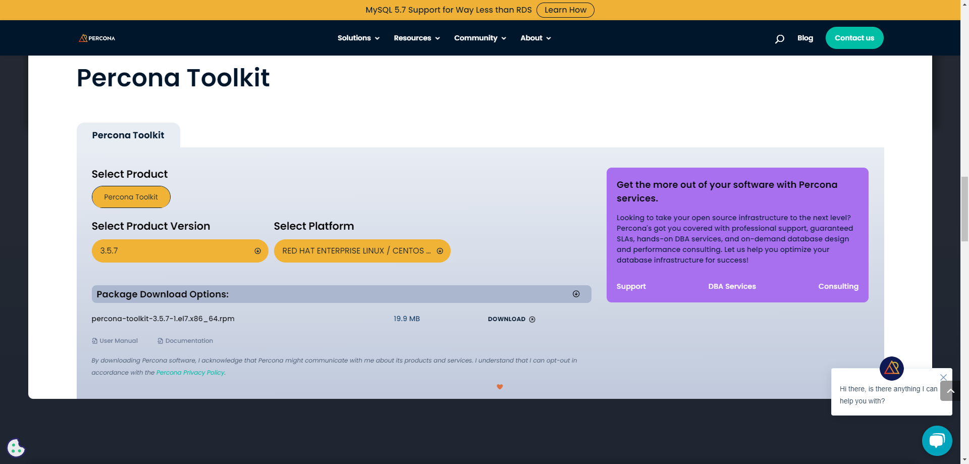Click the orange heart icon
The height and width of the screenshot is (464, 969).
click(500, 387)
